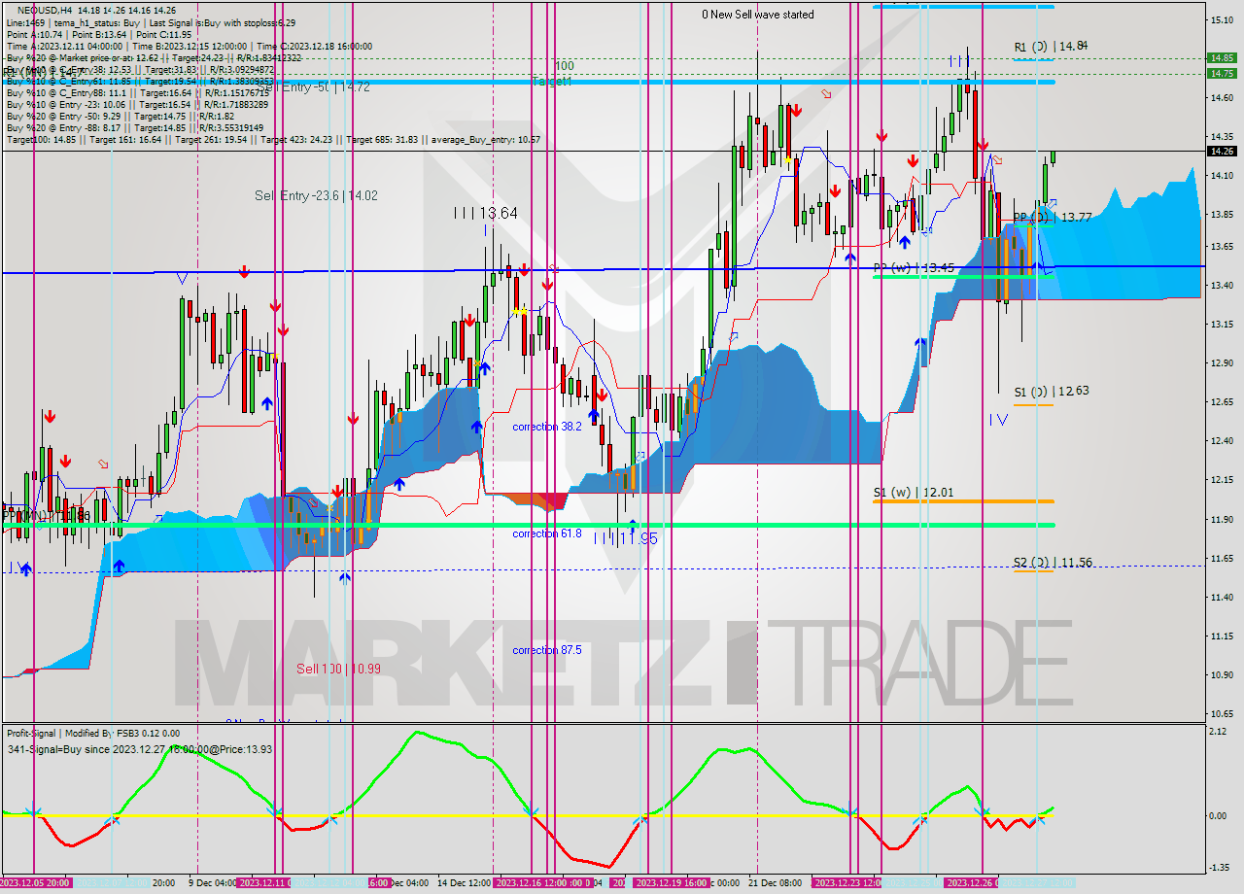The width and height of the screenshot is (1244, 894).
Task: Click the 'R1 (D) | 14.84' pivot label
Action: pos(1051,46)
